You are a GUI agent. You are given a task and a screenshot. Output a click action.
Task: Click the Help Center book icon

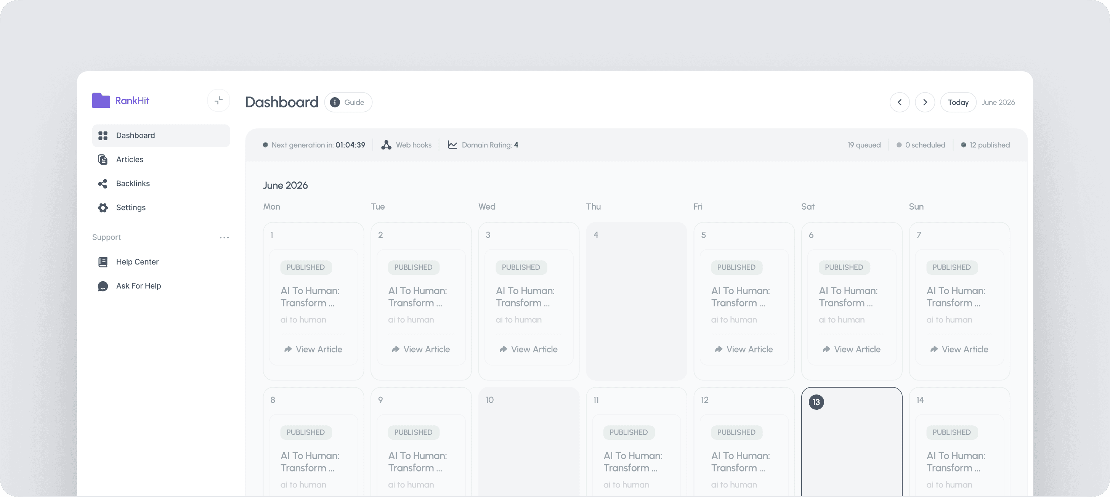[103, 262]
